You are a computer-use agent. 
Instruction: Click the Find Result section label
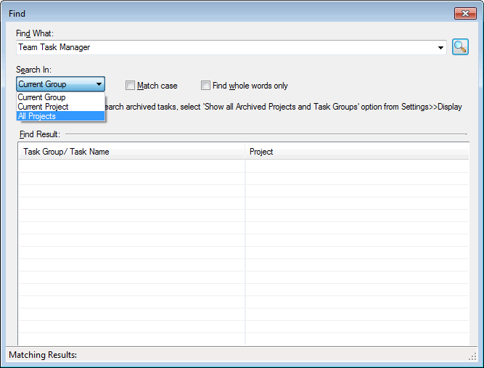[40, 134]
